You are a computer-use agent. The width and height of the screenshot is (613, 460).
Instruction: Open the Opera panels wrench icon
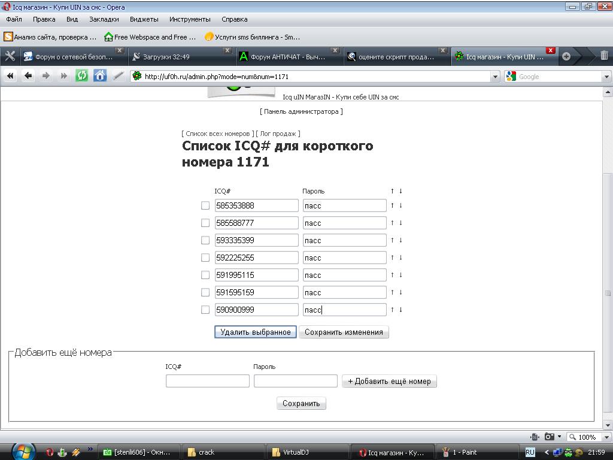point(10,57)
